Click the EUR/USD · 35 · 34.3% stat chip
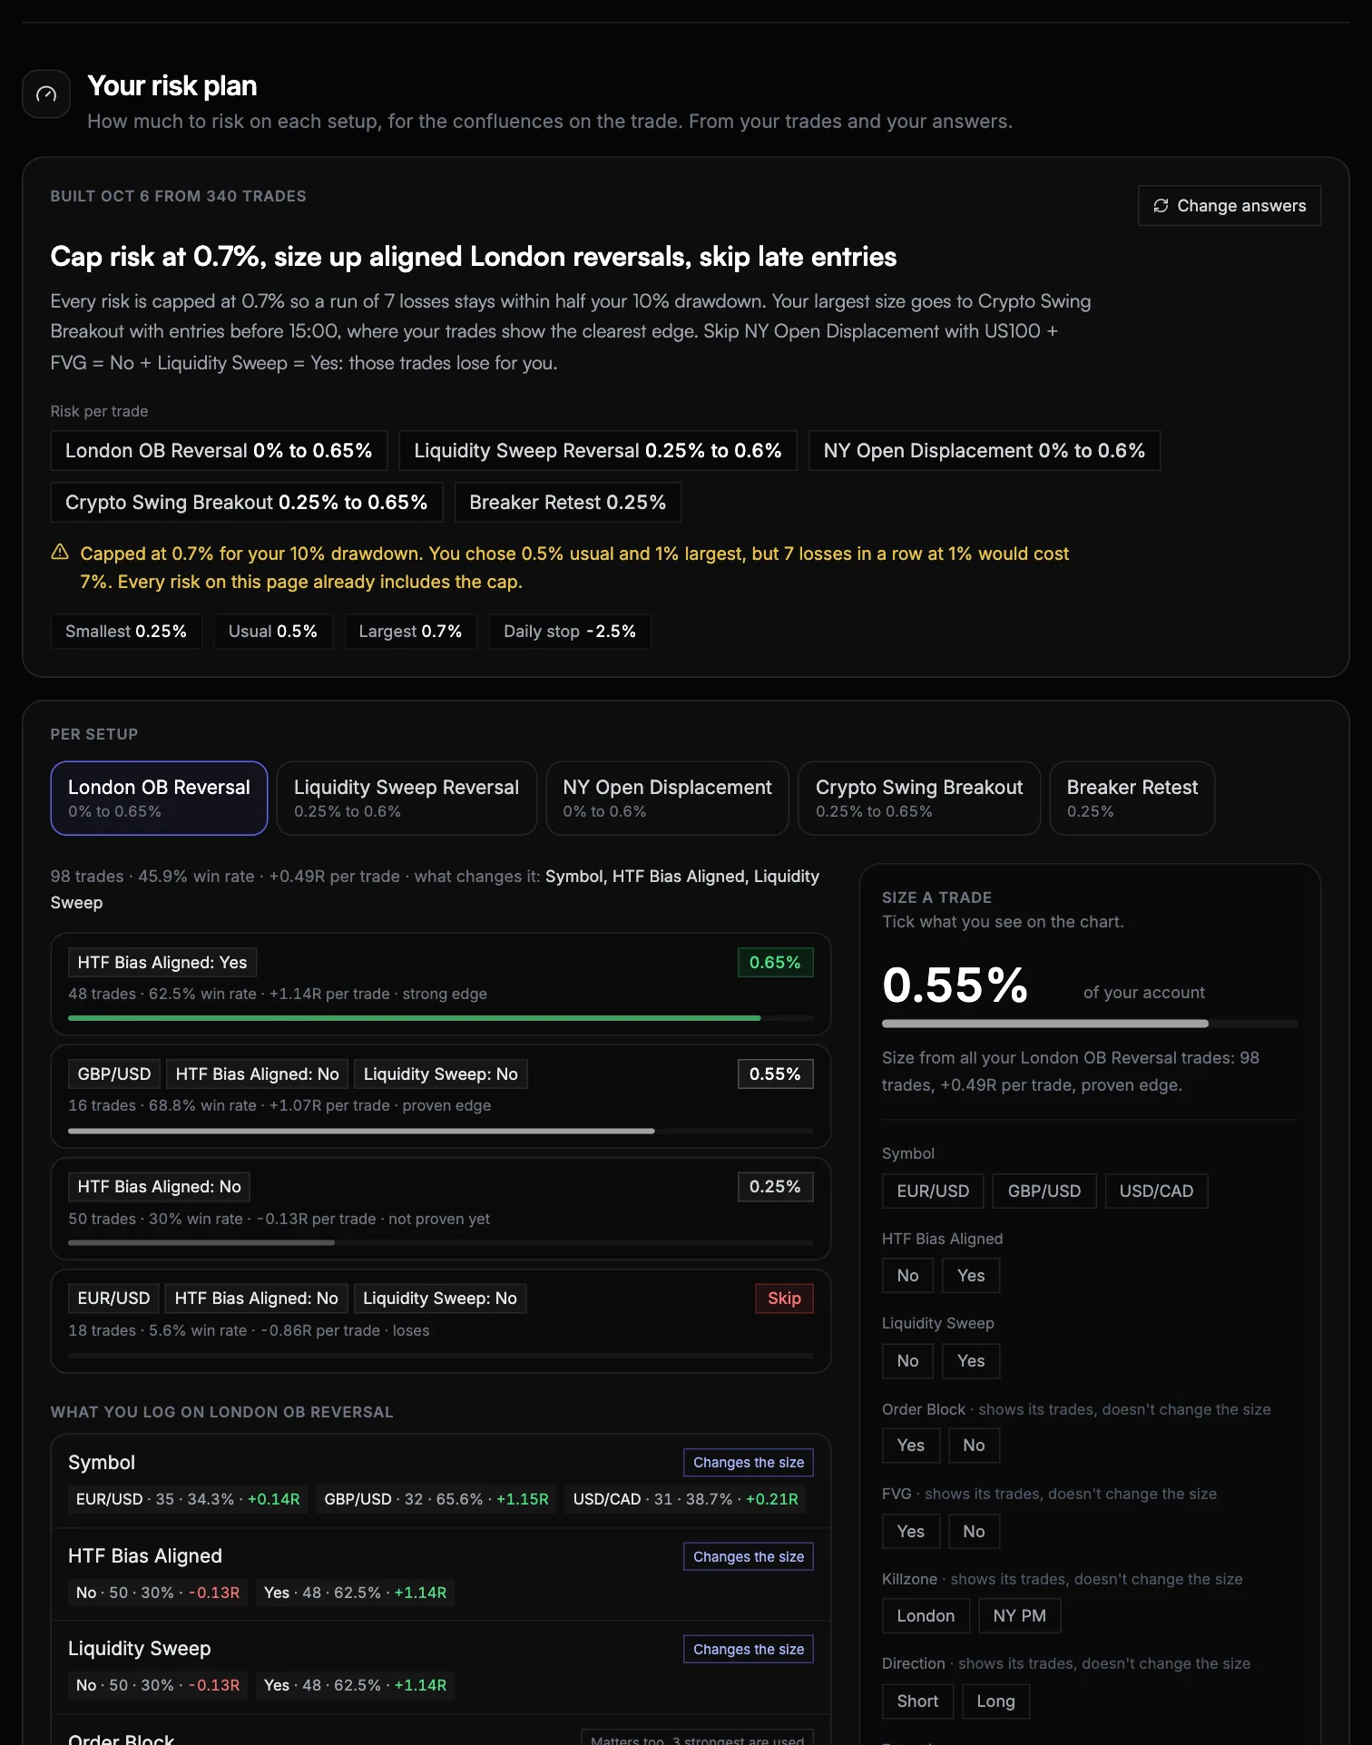The height and width of the screenshot is (1745, 1372). (x=188, y=1499)
